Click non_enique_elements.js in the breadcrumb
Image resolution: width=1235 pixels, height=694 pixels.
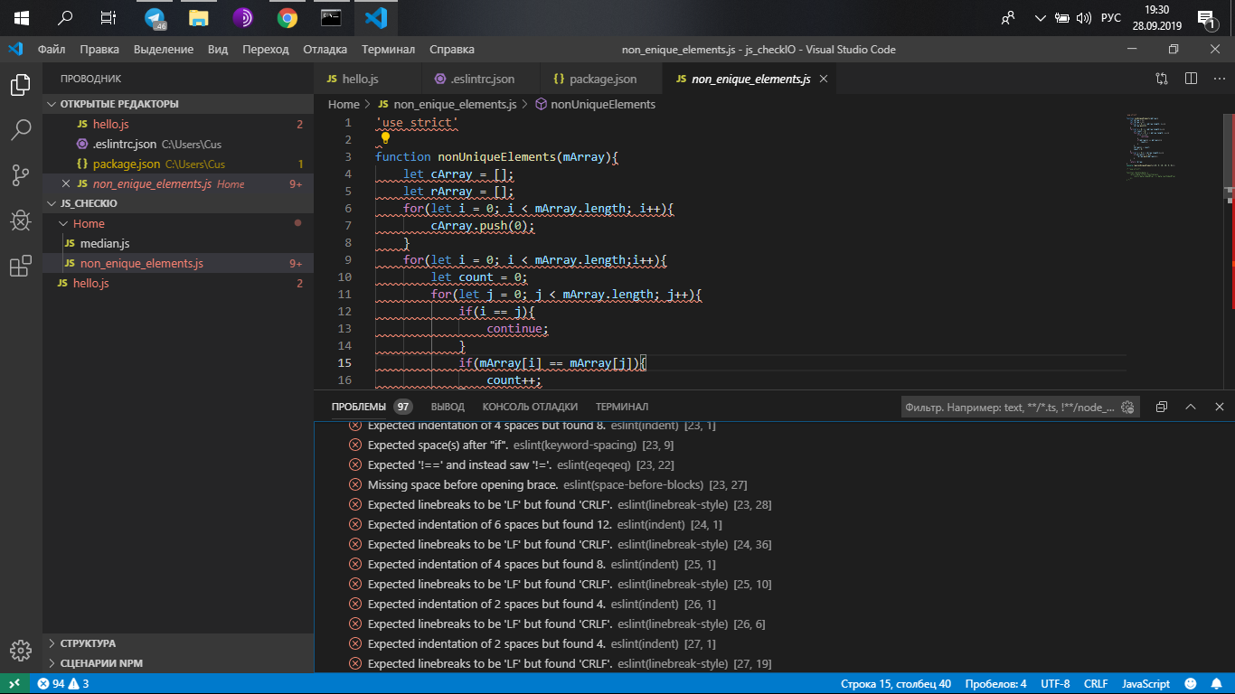[455, 104]
